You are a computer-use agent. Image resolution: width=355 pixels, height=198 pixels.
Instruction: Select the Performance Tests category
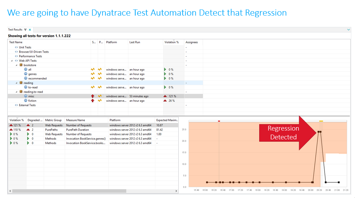coord(30,56)
